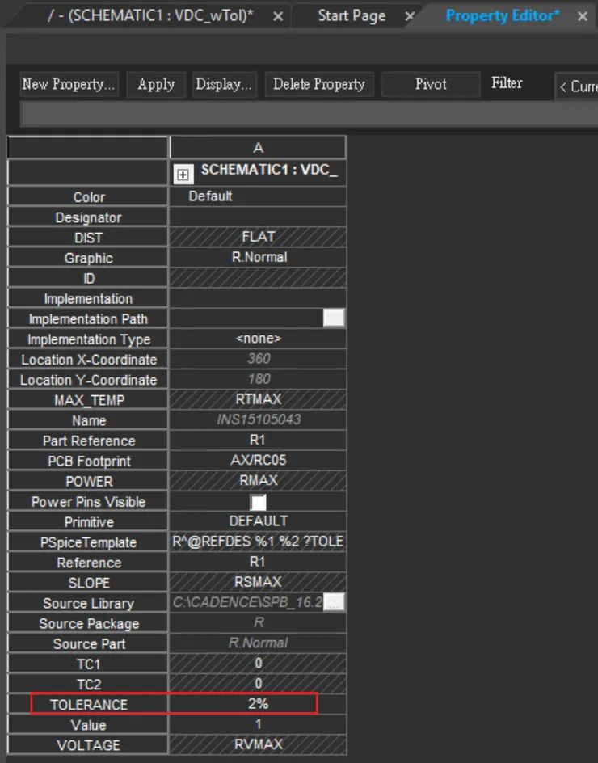Select the Property Editor tab

coord(502,16)
